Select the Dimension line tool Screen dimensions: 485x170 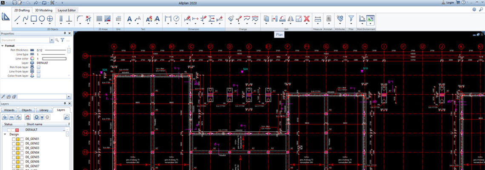(x=168, y=19)
